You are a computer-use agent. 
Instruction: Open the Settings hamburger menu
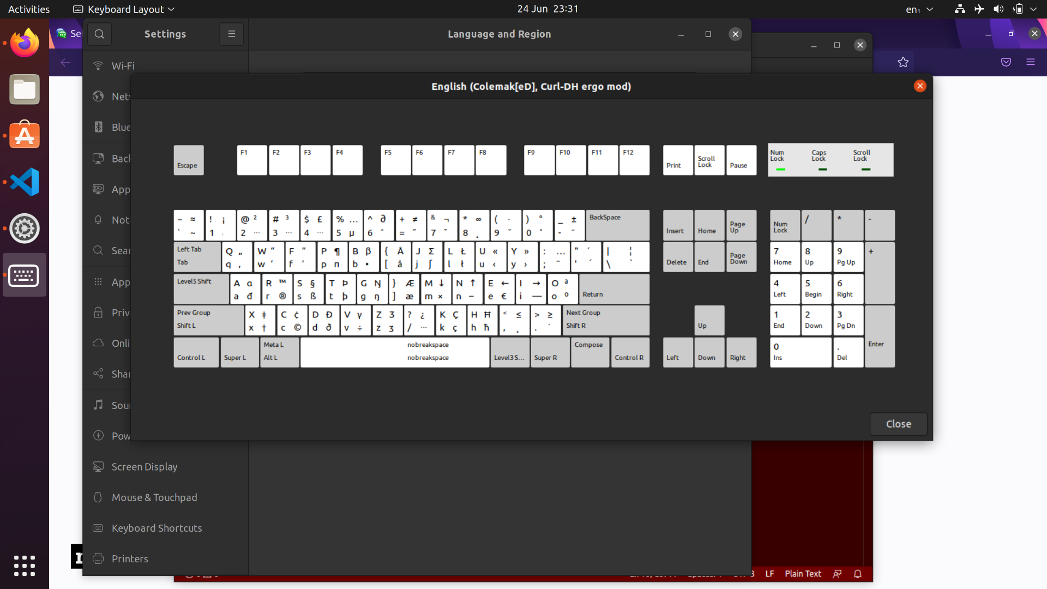click(x=232, y=34)
